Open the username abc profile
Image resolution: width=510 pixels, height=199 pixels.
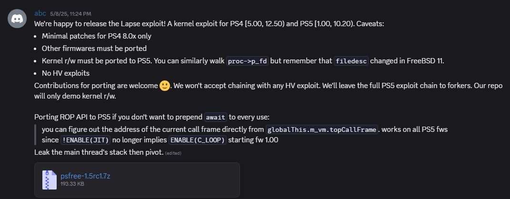[x=40, y=13]
